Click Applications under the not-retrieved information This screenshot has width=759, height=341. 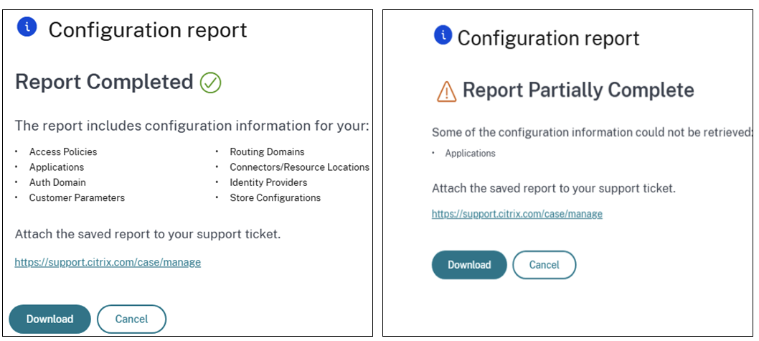point(470,153)
